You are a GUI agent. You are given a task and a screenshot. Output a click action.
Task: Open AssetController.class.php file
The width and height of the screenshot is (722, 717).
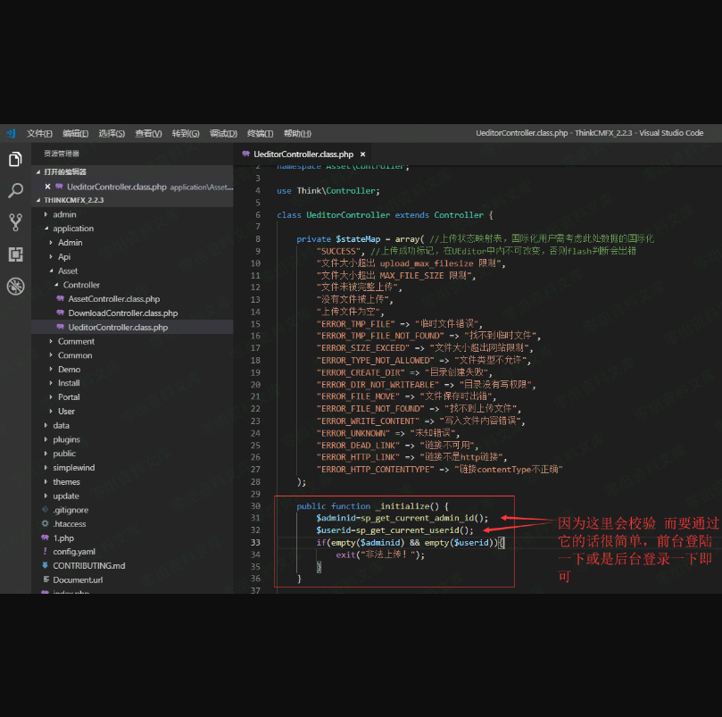point(113,299)
